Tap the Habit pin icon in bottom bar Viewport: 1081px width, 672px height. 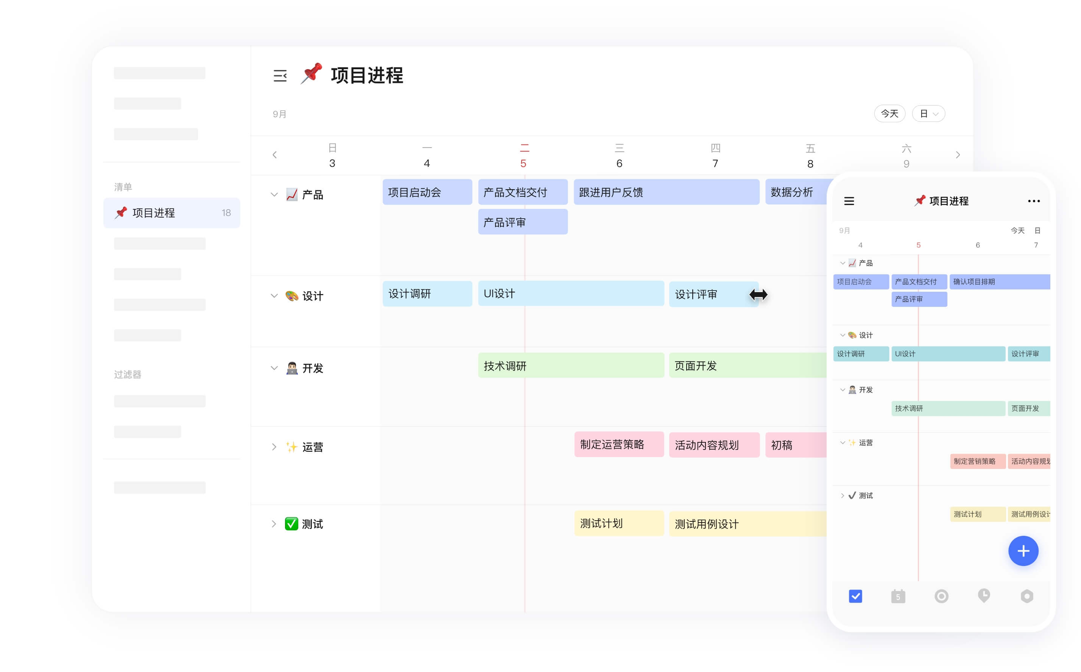point(984,596)
